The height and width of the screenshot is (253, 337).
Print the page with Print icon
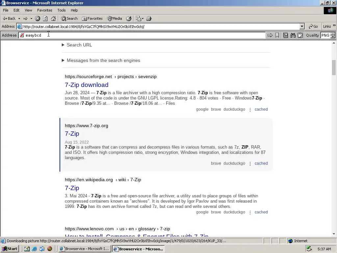(x=149, y=18)
